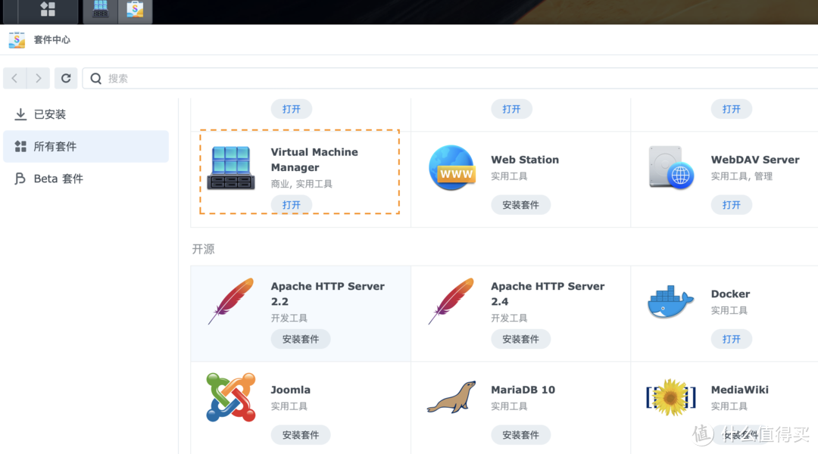Refresh the package list
Viewport: 818px width, 454px height.
coord(66,78)
